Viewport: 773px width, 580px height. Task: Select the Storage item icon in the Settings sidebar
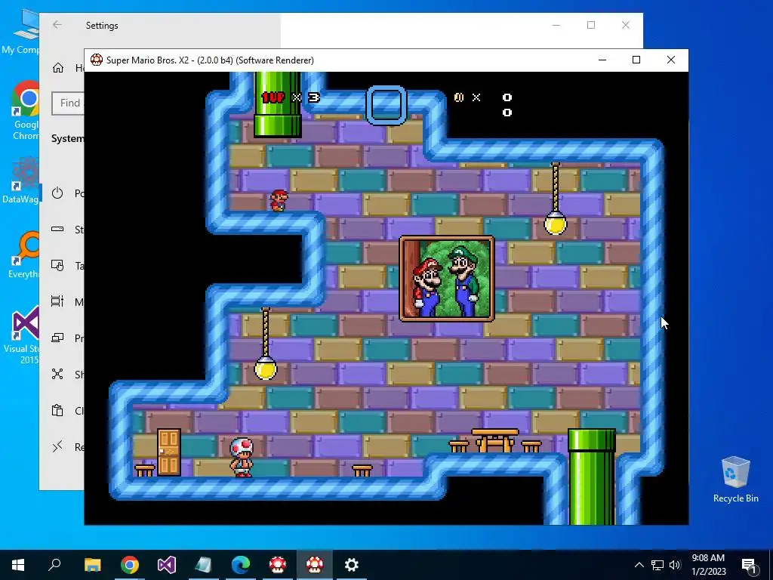pos(57,230)
